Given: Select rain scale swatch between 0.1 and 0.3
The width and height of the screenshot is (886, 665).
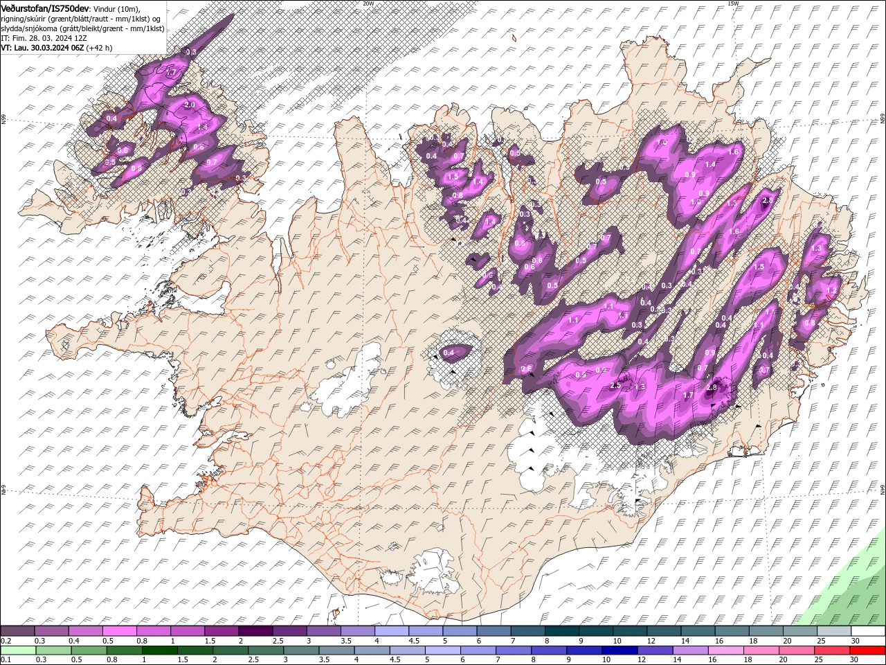Looking at the screenshot, I should pyautogui.click(x=19, y=650).
